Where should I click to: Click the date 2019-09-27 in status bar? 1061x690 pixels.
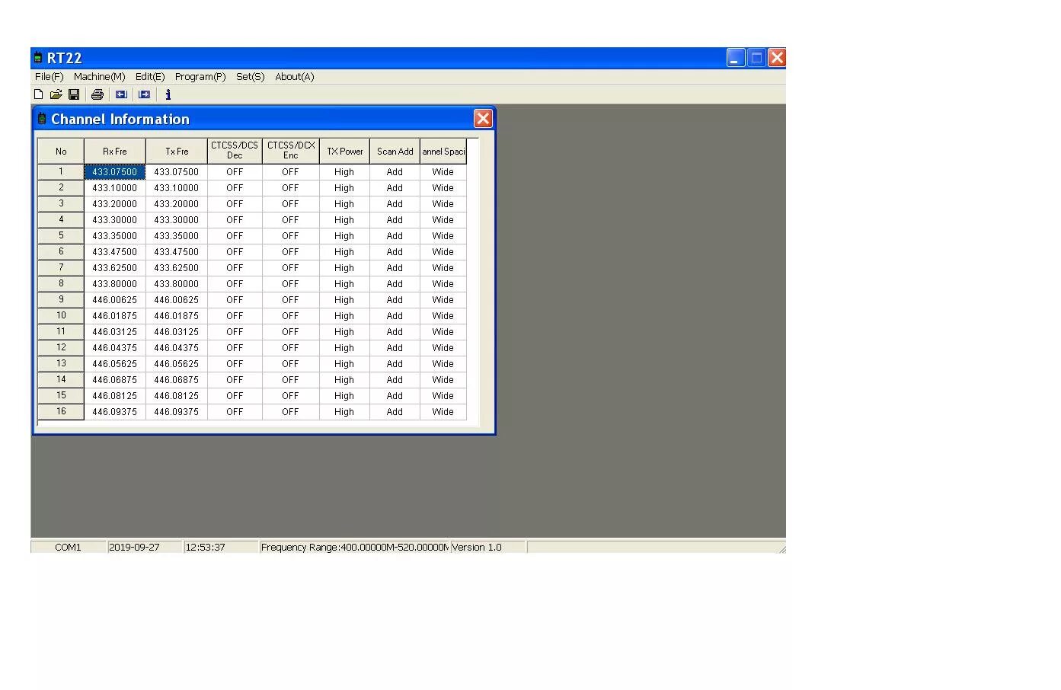tap(145, 548)
